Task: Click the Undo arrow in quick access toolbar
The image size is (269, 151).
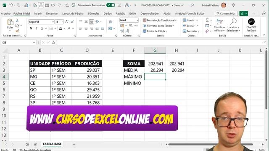Action: coord(11,5)
